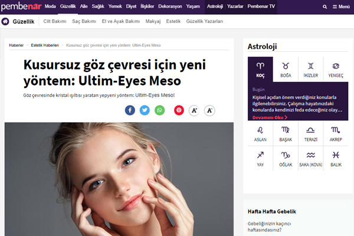Open the search magnifier icon
354x236 pixels.
(x=324, y=6)
